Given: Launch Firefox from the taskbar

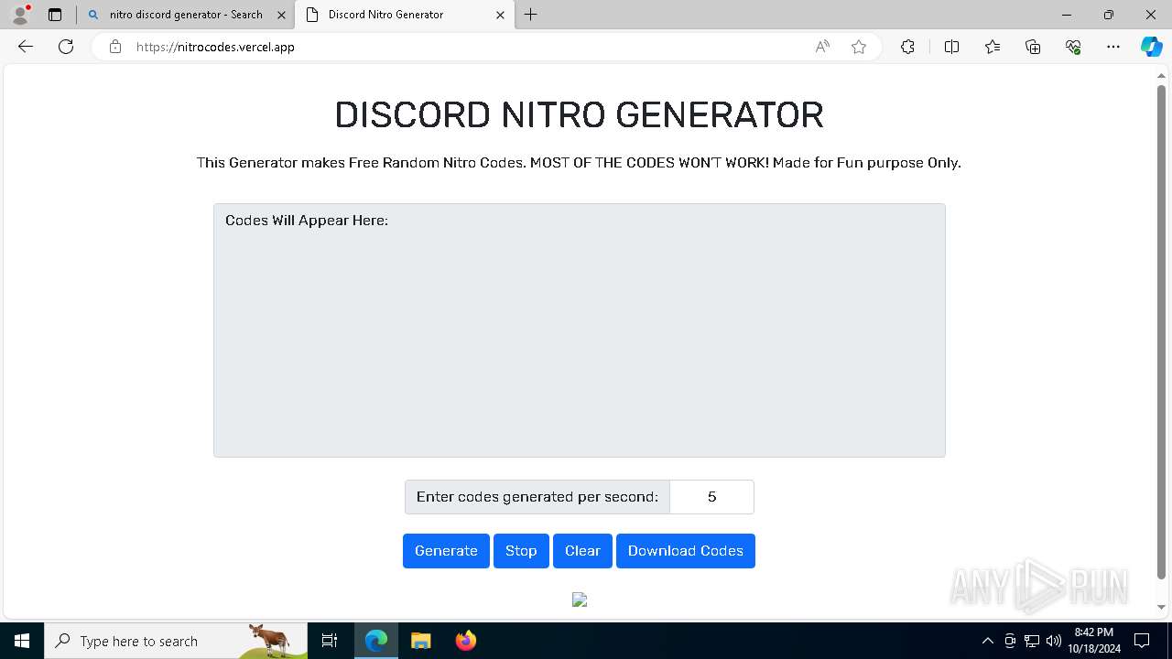Looking at the screenshot, I should (x=466, y=641).
